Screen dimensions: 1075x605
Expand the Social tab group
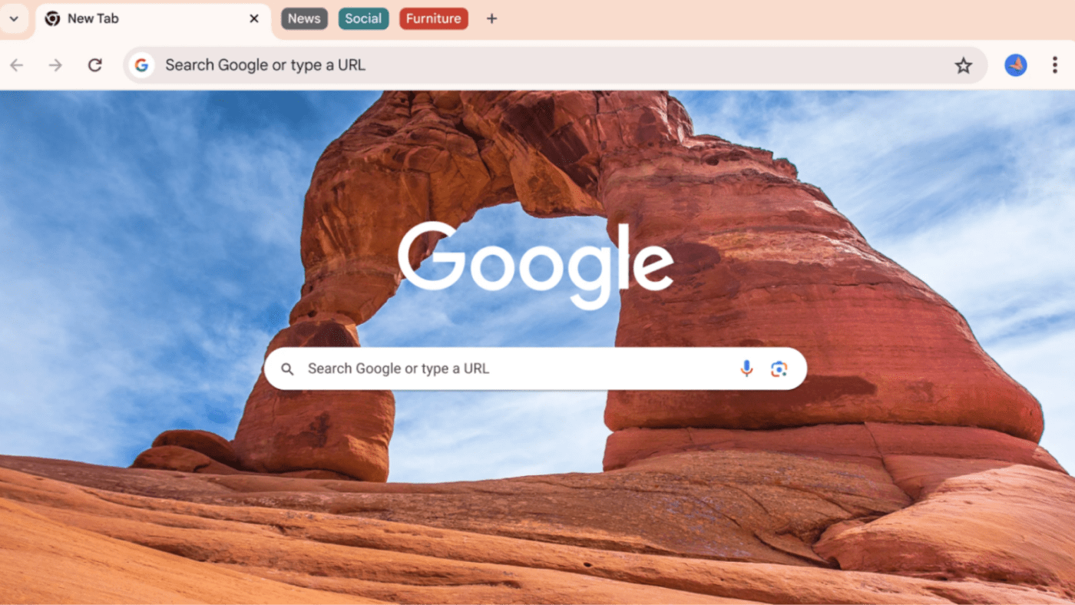pos(363,18)
